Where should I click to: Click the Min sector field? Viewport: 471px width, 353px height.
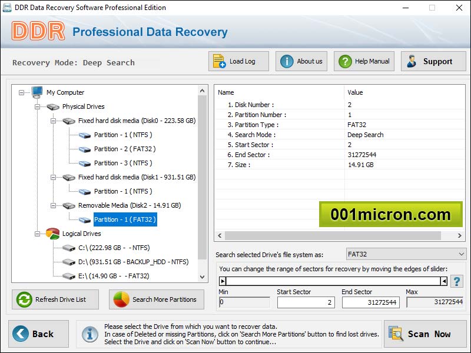244,302
